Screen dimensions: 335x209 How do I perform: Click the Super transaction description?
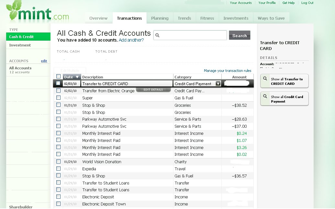tap(87, 98)
